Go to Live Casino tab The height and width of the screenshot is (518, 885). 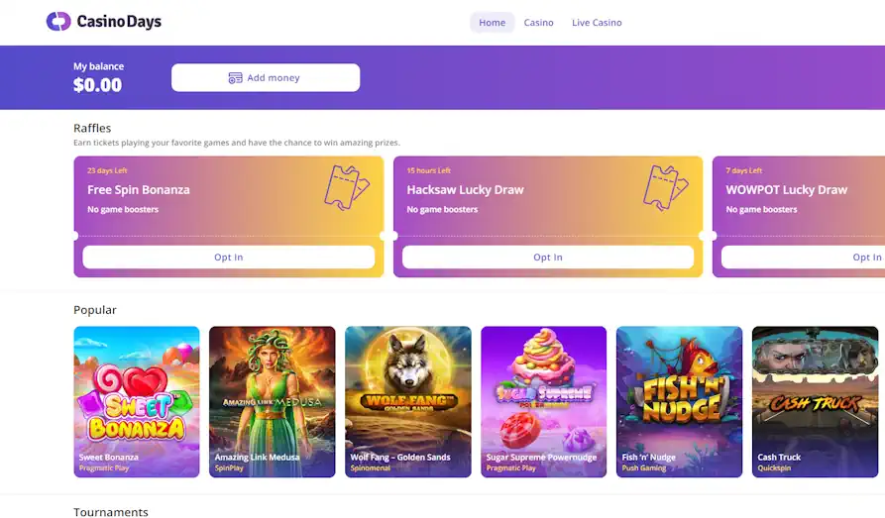pyautogui.click(x=597, y=23)
